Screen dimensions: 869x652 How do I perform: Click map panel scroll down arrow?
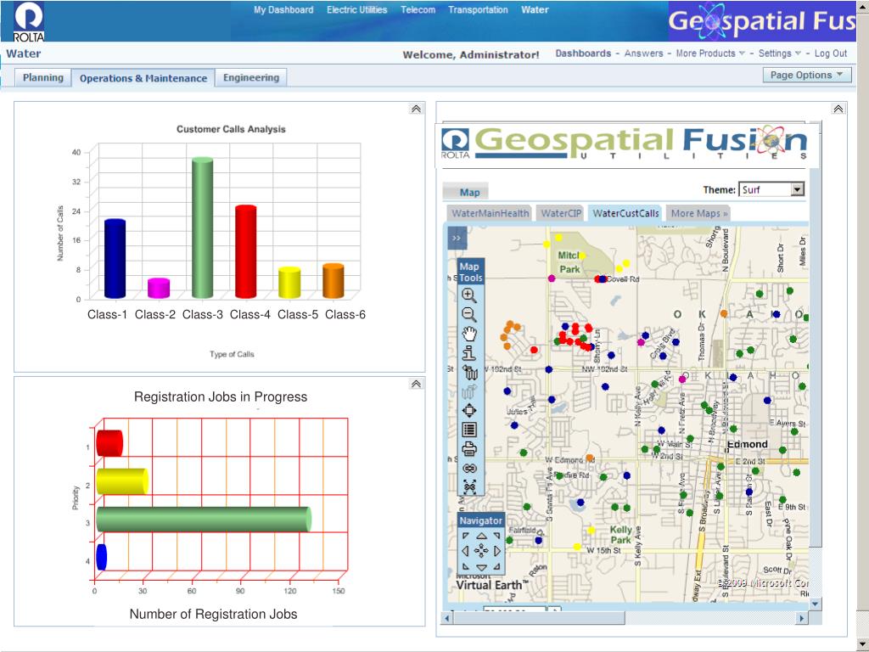(815, 604)
